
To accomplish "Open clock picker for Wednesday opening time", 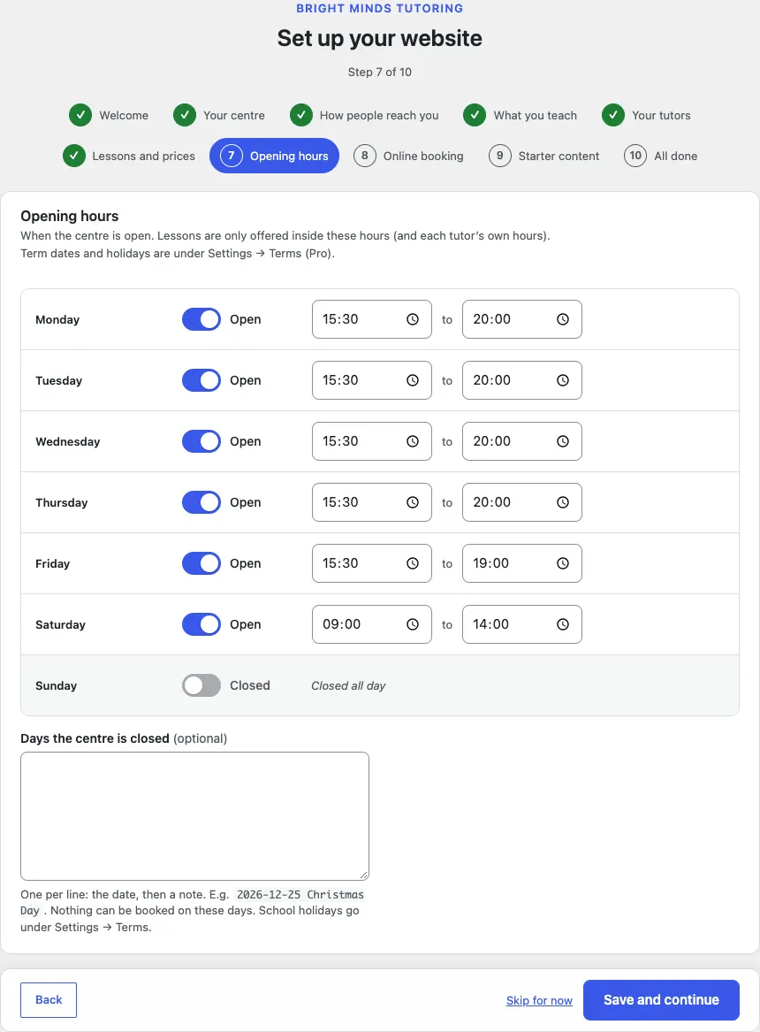I will coord(412,441).
